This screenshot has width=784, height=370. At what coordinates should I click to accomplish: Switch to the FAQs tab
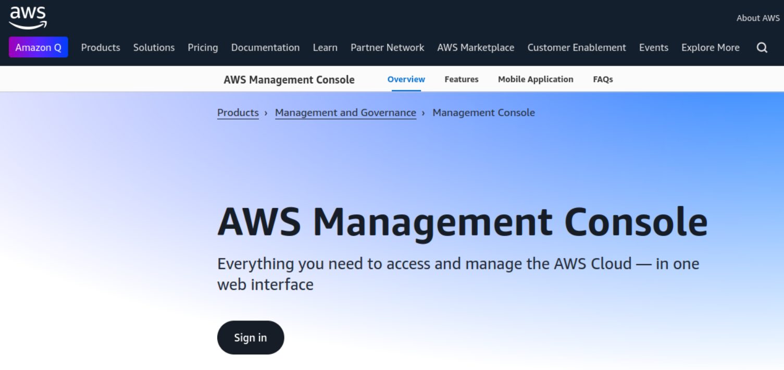point(603,79)
